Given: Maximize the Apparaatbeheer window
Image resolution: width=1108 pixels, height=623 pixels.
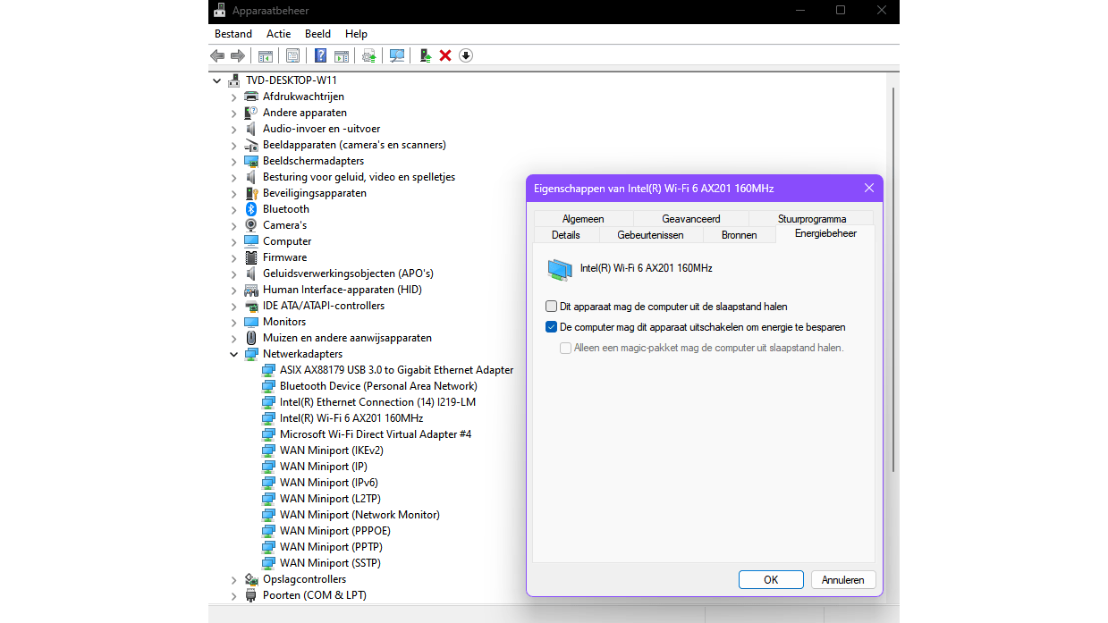Looking at the screenshot, I should (x=840, y=10).
